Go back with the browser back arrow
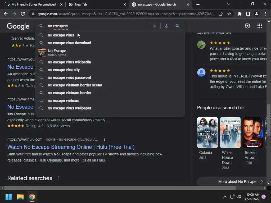271x203 pixels. [x=6, y=14]
